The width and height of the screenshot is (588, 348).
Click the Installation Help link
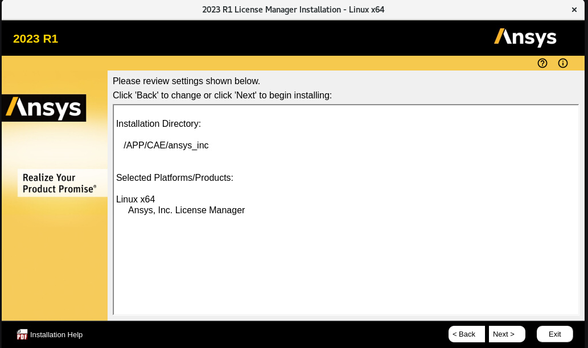56,334
